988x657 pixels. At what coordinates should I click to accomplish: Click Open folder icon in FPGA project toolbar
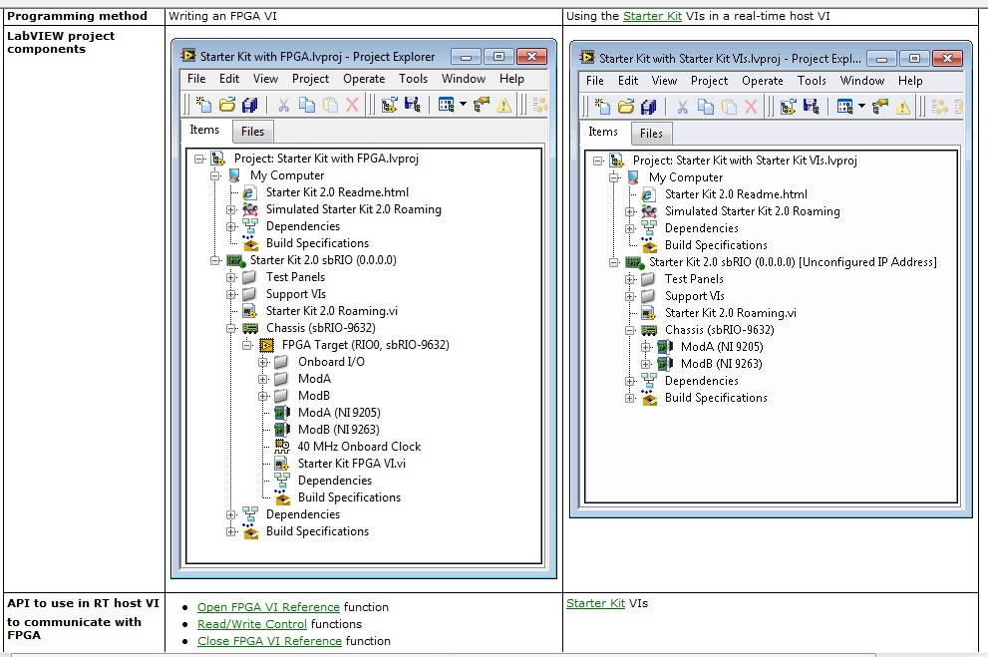click(227, 105)
